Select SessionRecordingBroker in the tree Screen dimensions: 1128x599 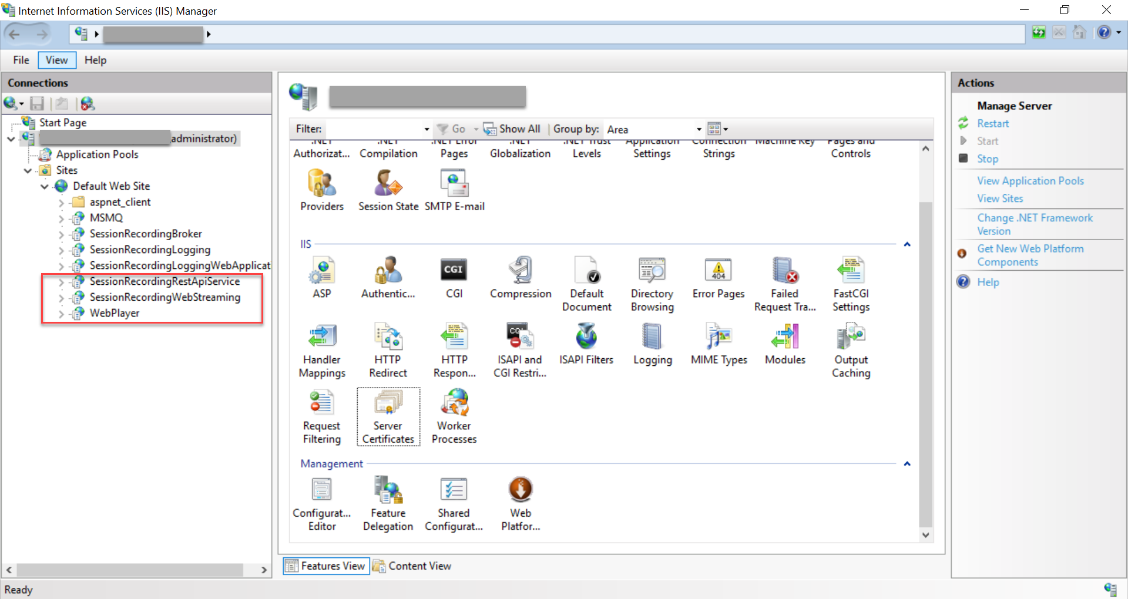pos(146,234)
